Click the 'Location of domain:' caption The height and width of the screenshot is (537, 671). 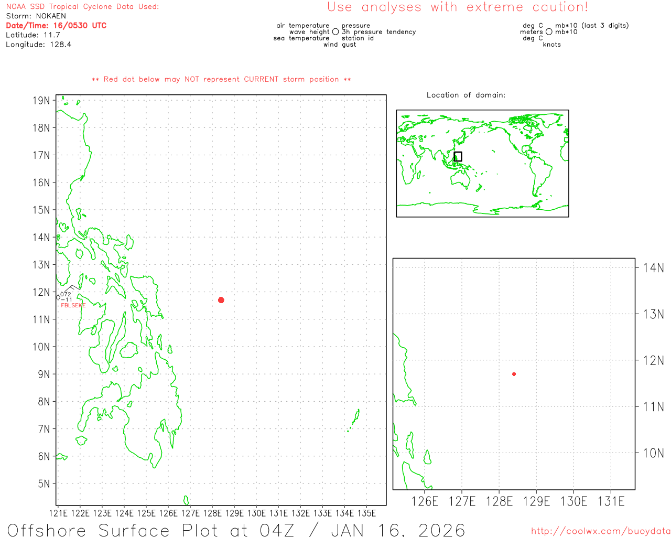coord(466,95)
